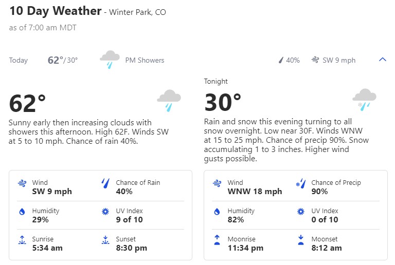Screen dimensions: 395x265
Task: Click the daytime Wind icon beside SW 9 mph
Action: tap(22, 183)
